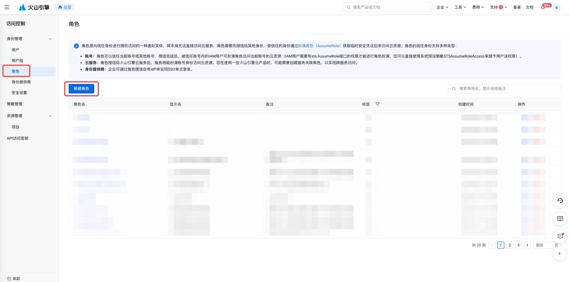Go to page 2 of roles
This screenshot has width=570, height=282.
click(x=509, y=245)
